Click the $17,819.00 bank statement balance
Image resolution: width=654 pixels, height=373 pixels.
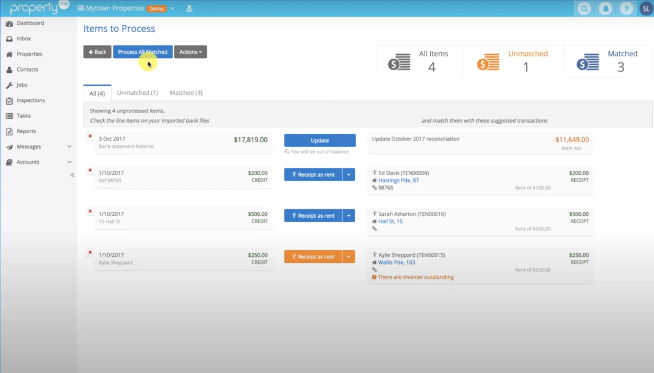[x=251, y=140]
